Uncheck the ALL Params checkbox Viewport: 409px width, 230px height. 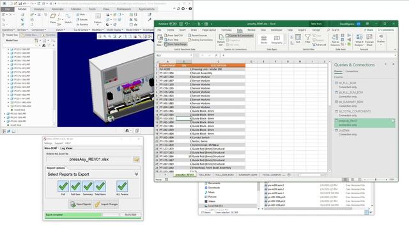pyautogui.click(x=122, y=186)
